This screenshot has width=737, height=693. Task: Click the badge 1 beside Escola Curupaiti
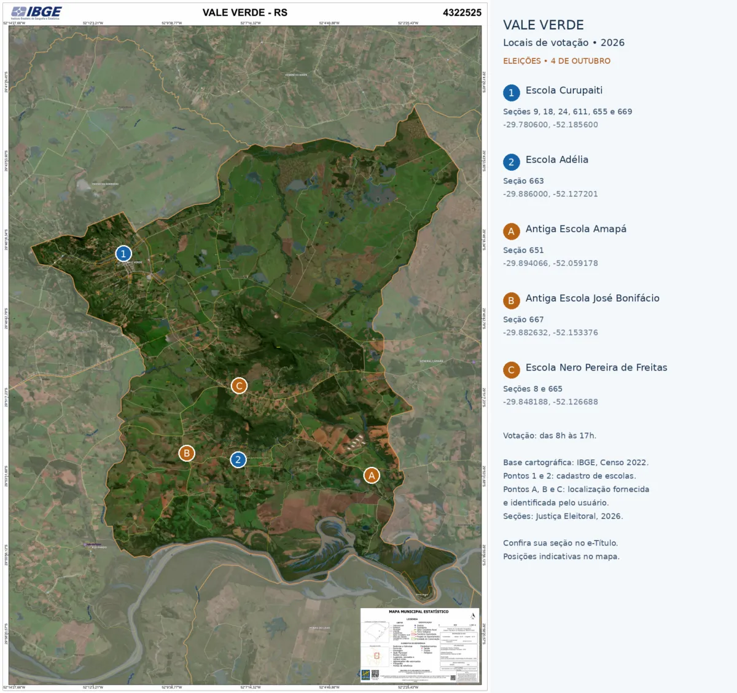click(511, 93)
